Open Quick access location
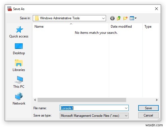This screenshot has width=166, height=128. point(19,32)
